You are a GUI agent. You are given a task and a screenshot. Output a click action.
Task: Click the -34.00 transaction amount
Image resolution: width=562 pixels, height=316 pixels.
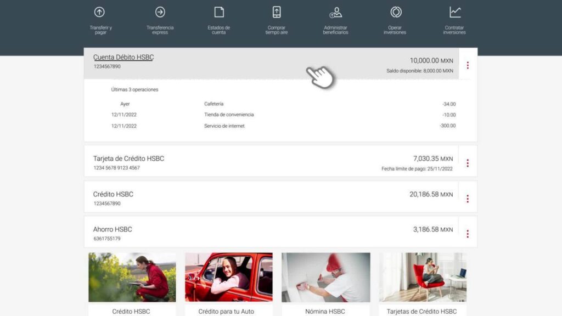449,104
